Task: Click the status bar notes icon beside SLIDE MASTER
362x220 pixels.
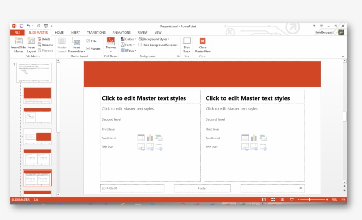Action: (36, 200)
